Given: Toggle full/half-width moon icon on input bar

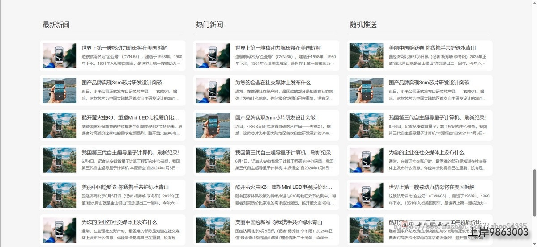Looking at the screenshot, I should (x=418, y=224).
